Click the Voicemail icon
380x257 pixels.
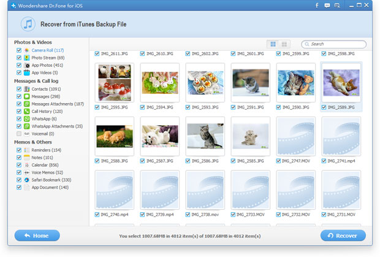click(26, 134)
